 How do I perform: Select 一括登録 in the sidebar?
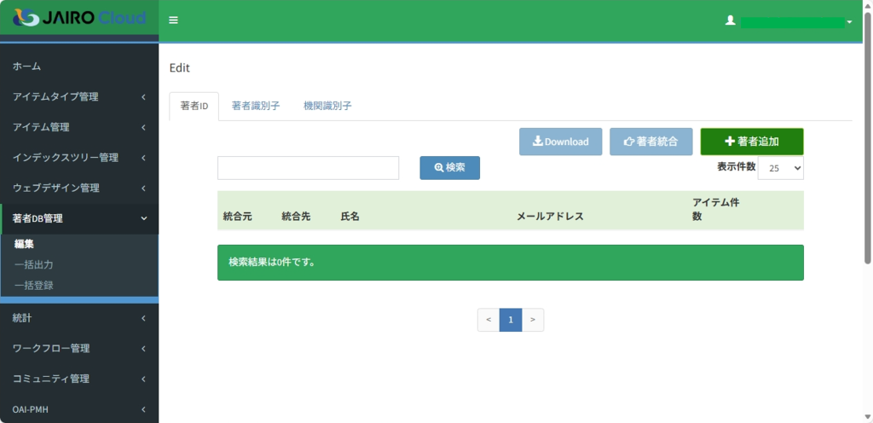[34, 286]
